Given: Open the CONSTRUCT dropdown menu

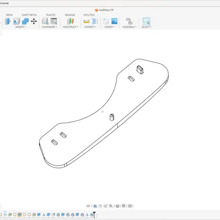Looking at the screenshot, I should pos(70,27).
